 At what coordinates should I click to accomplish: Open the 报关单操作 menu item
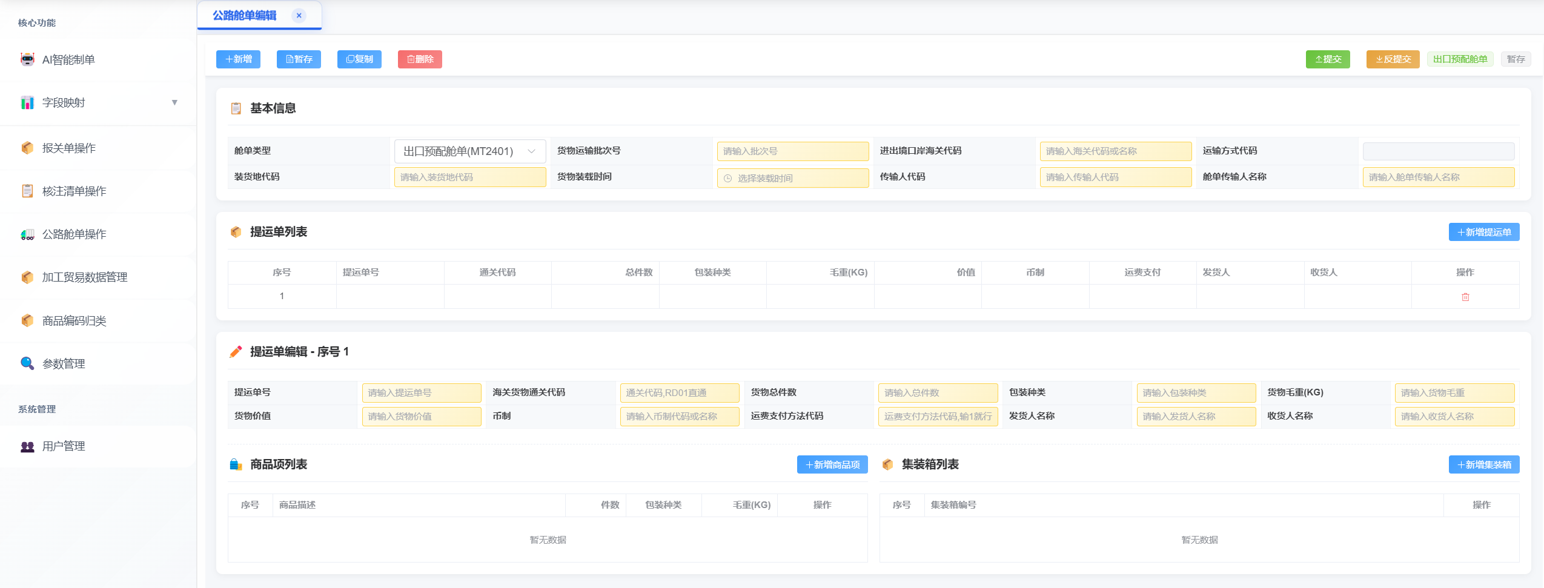[x=98, y=148]
